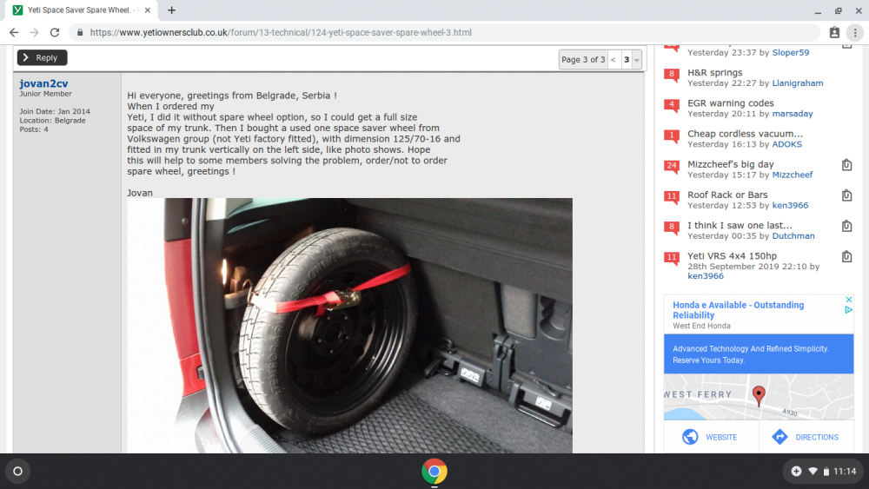Close the Yeti Space Saver tab
The height and width of the screenshot is (489, 869).
click(x=148, y=10)
